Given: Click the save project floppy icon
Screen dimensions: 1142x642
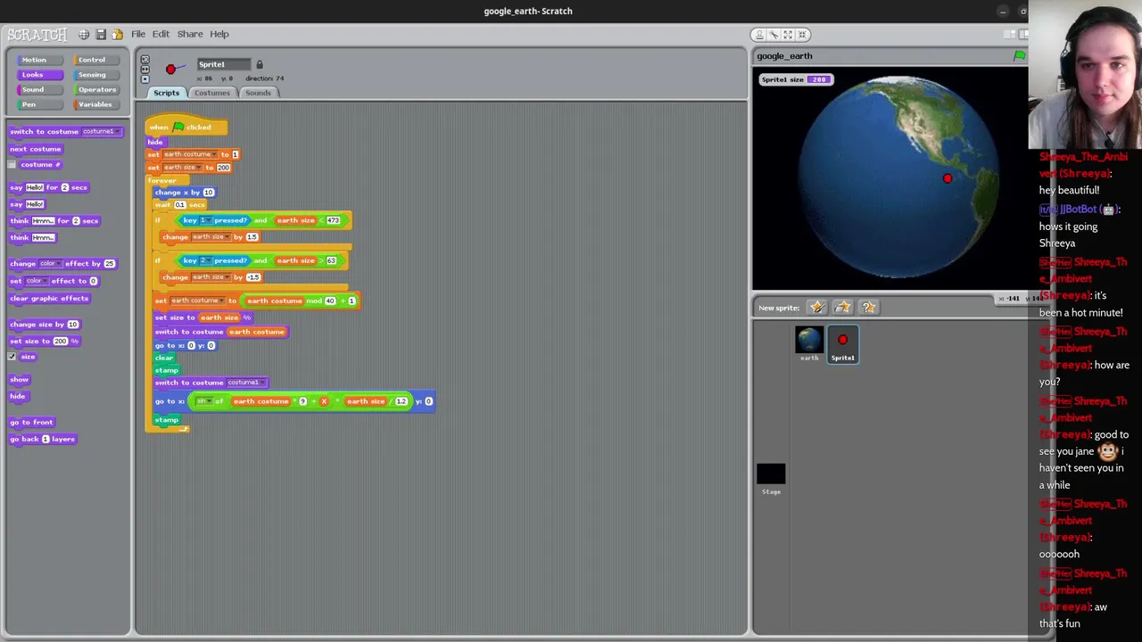Looking at the screenshot, I should pyautogui.click(x=101, y=34).
